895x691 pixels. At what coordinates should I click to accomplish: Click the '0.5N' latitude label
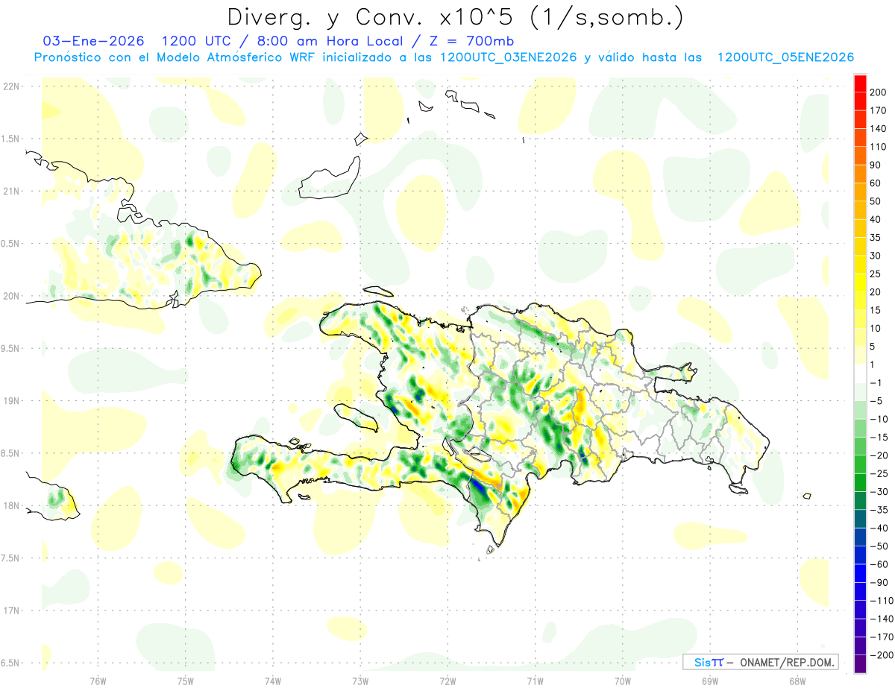[x=11, y=244]
